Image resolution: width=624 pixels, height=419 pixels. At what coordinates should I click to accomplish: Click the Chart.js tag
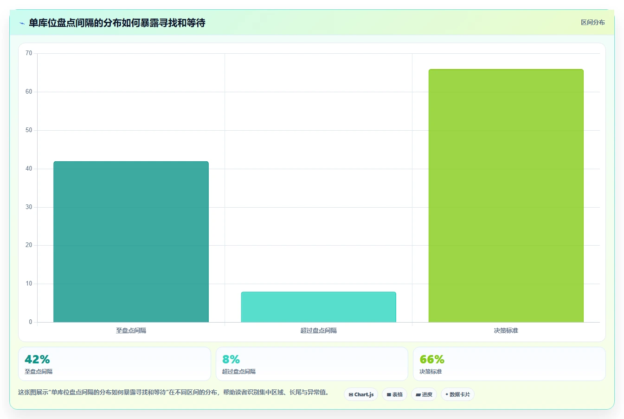pyautogui.click(x=361, y=394)
